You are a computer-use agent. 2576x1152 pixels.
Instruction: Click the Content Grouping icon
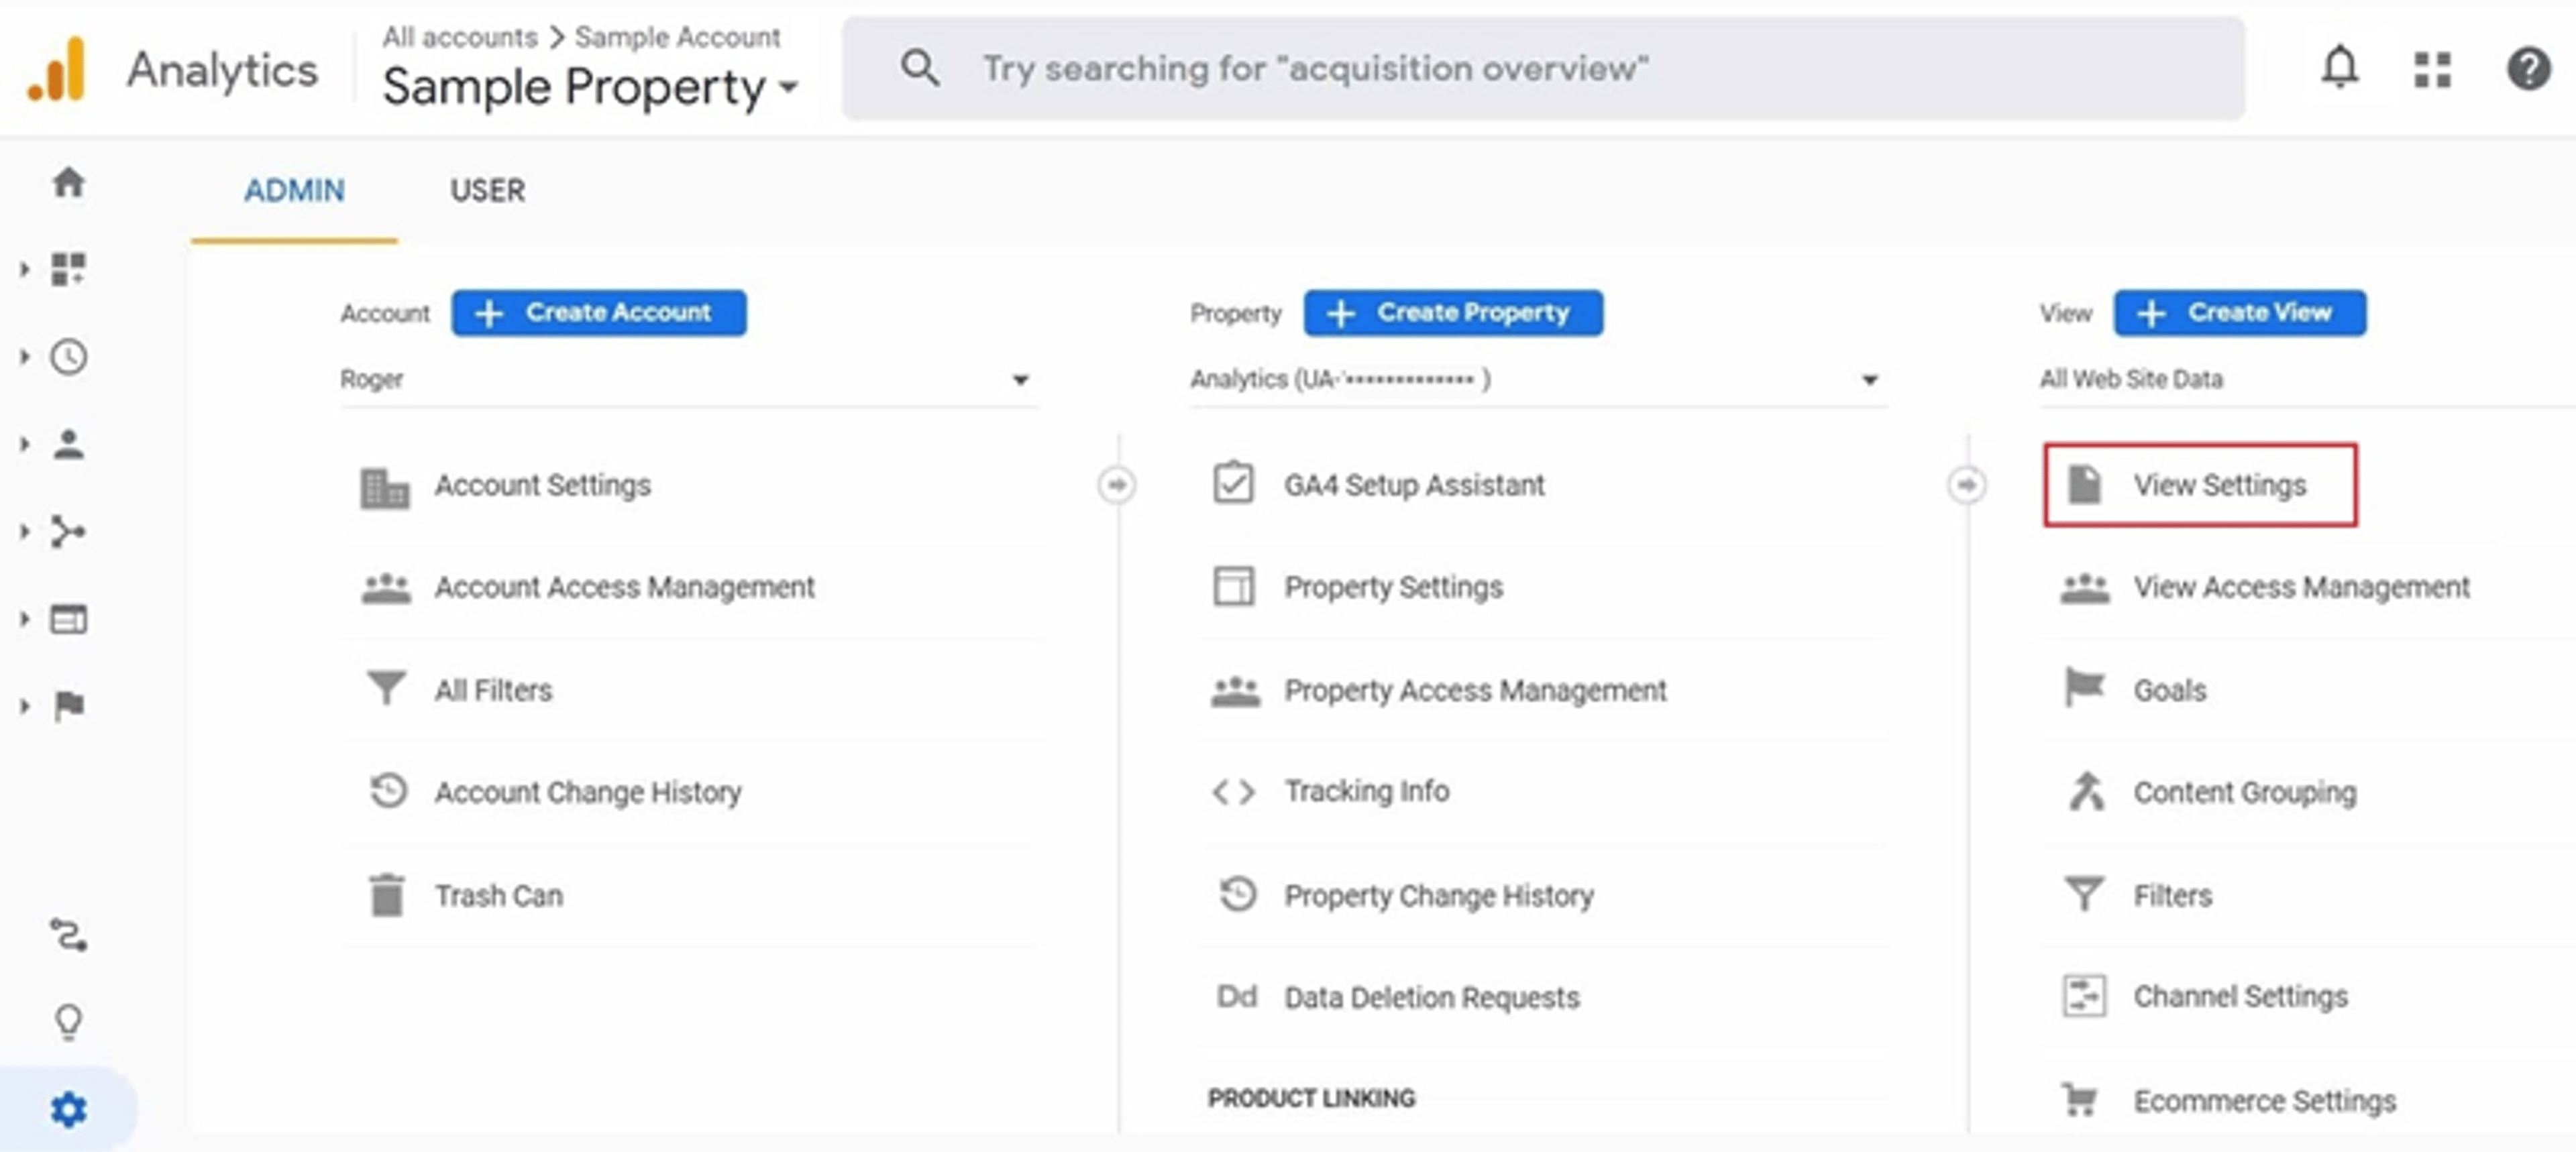point(2086,791)
